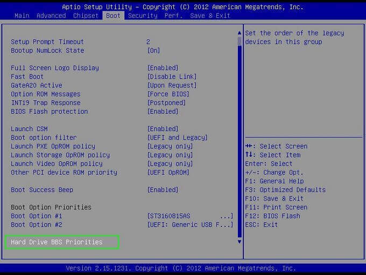Disable Boot Success Beep setting
This screenshot has height=275, width=366.
(x=163, y=190)
